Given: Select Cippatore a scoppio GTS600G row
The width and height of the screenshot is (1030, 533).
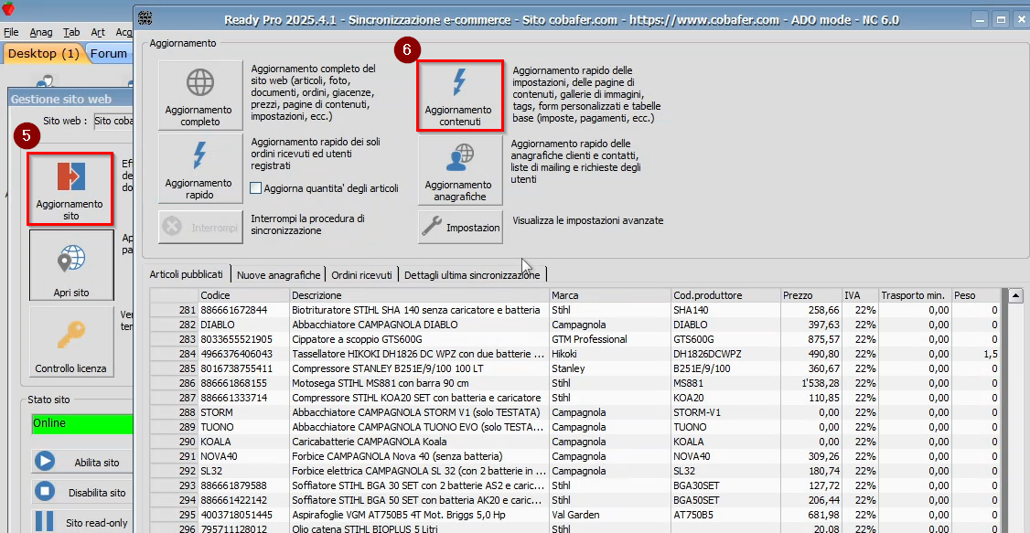Looking at the screenshot, I should tap(419, 339).
